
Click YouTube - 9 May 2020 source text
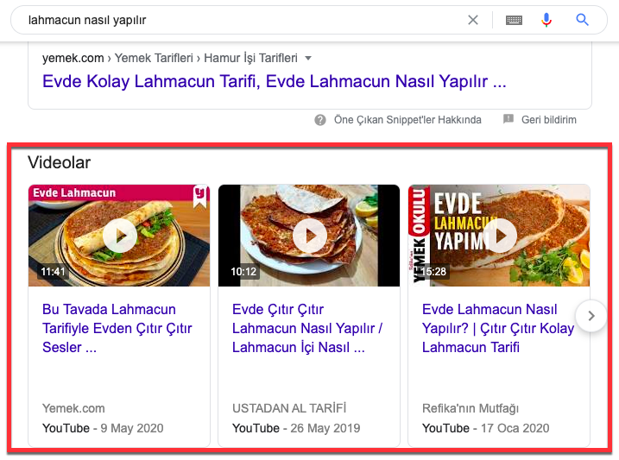click(x=103, y=428)
